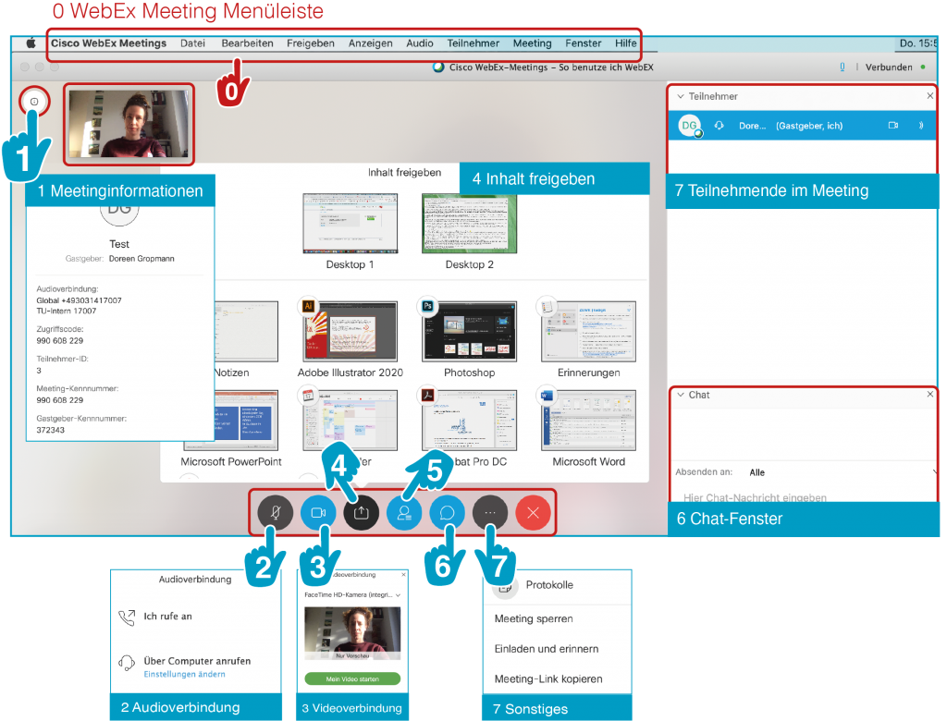Select Über Computer anrufen option
The image size is (947, 721).
197,661
